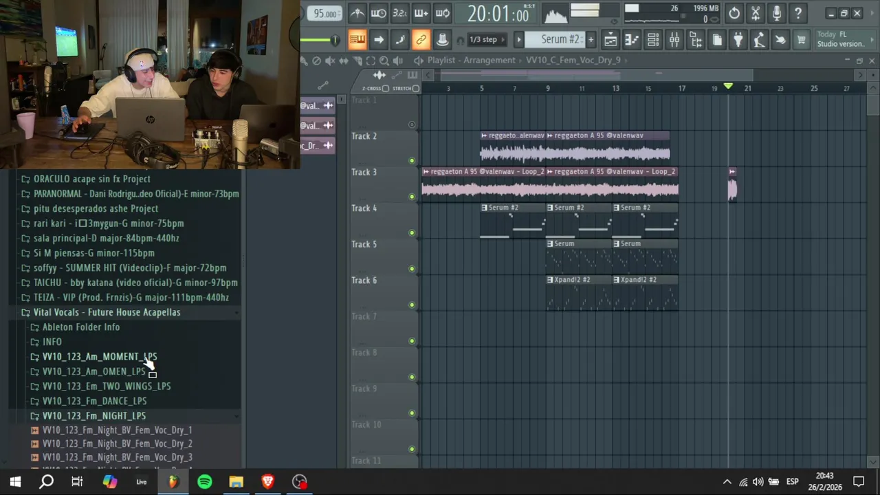The image size is (880, 495).
Task: Select the TEIZA - VIP G major entry
Action: (x=131, y=298)
